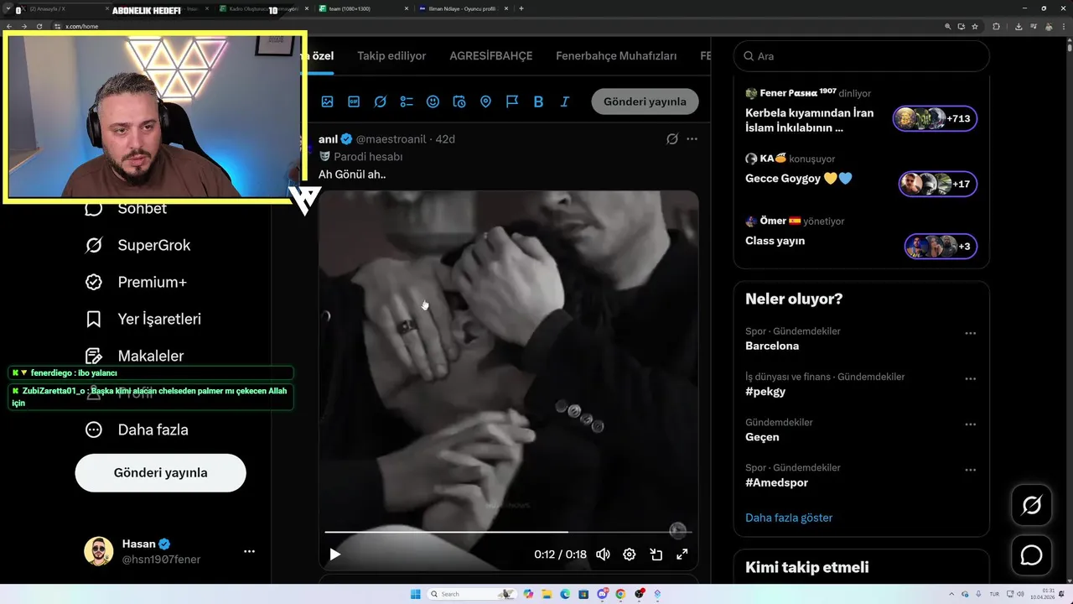Add a poll to the post
This screenshot has height=604, width=1073.
tap(407, 102)
